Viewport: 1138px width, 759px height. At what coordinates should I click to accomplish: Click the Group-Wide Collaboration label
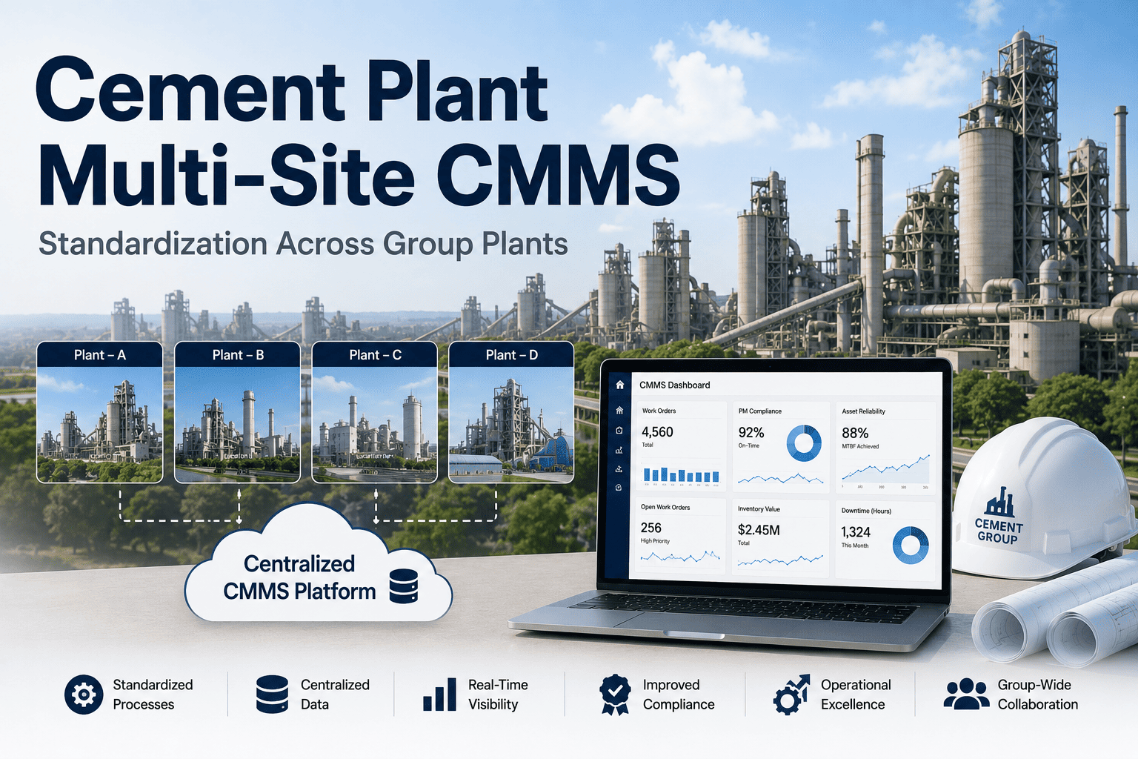click(1038, 695)
